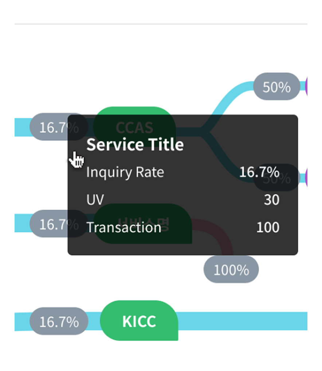Select the 16.7% badge beside KICC
Viewport: 322px width, 371px height.
click(x=59, y=321)
